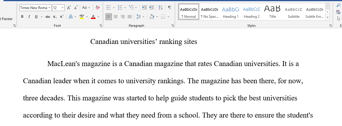Apply Subtle Emphasis style
This screenshot has height=126, width=342.
(x=315, y=12)
